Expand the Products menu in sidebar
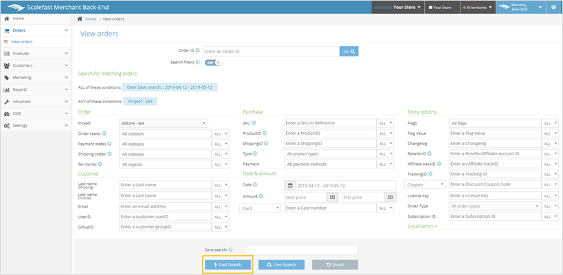 coord(35,54)
